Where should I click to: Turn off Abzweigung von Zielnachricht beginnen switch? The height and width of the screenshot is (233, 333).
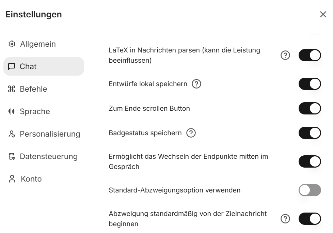click(310, 219)
